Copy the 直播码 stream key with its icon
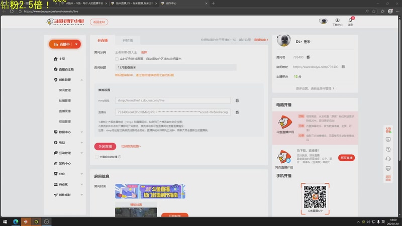This screenshot has height=226, width=402. pos(237,112)
